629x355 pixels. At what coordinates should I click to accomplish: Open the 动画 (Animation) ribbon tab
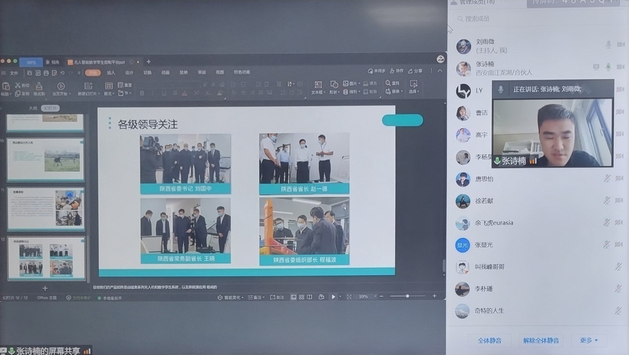pyautogui.click(x=165, y=72)
